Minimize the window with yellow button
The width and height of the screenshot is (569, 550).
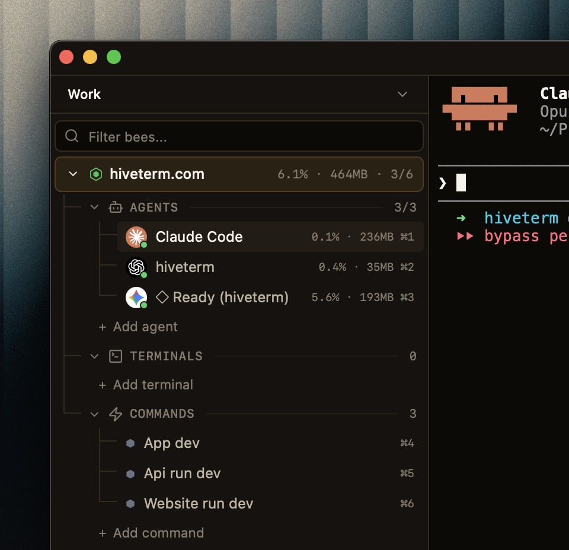pos(90,57)
